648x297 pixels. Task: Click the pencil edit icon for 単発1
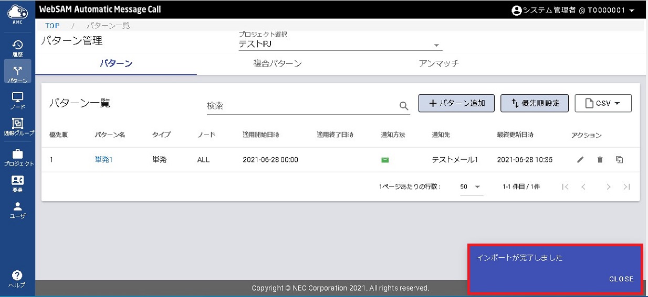coord(580,160)
